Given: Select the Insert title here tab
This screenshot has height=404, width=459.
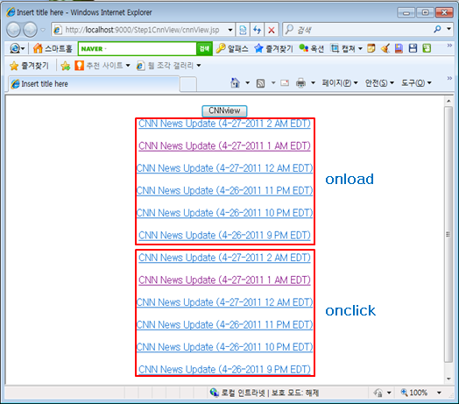Looking at the screenshot, I should click(94, 84).
